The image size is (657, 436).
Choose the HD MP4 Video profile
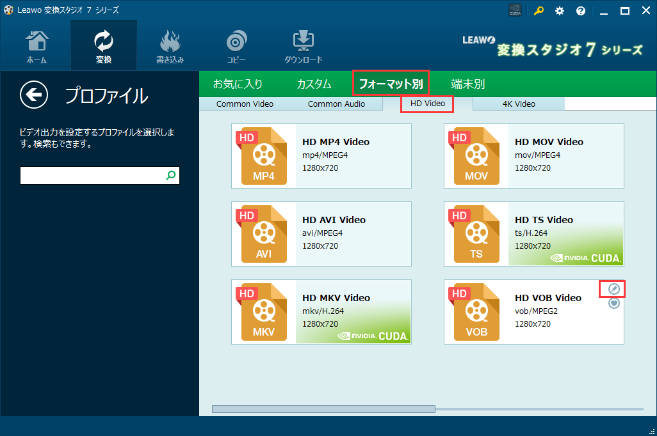click(321, 156)
